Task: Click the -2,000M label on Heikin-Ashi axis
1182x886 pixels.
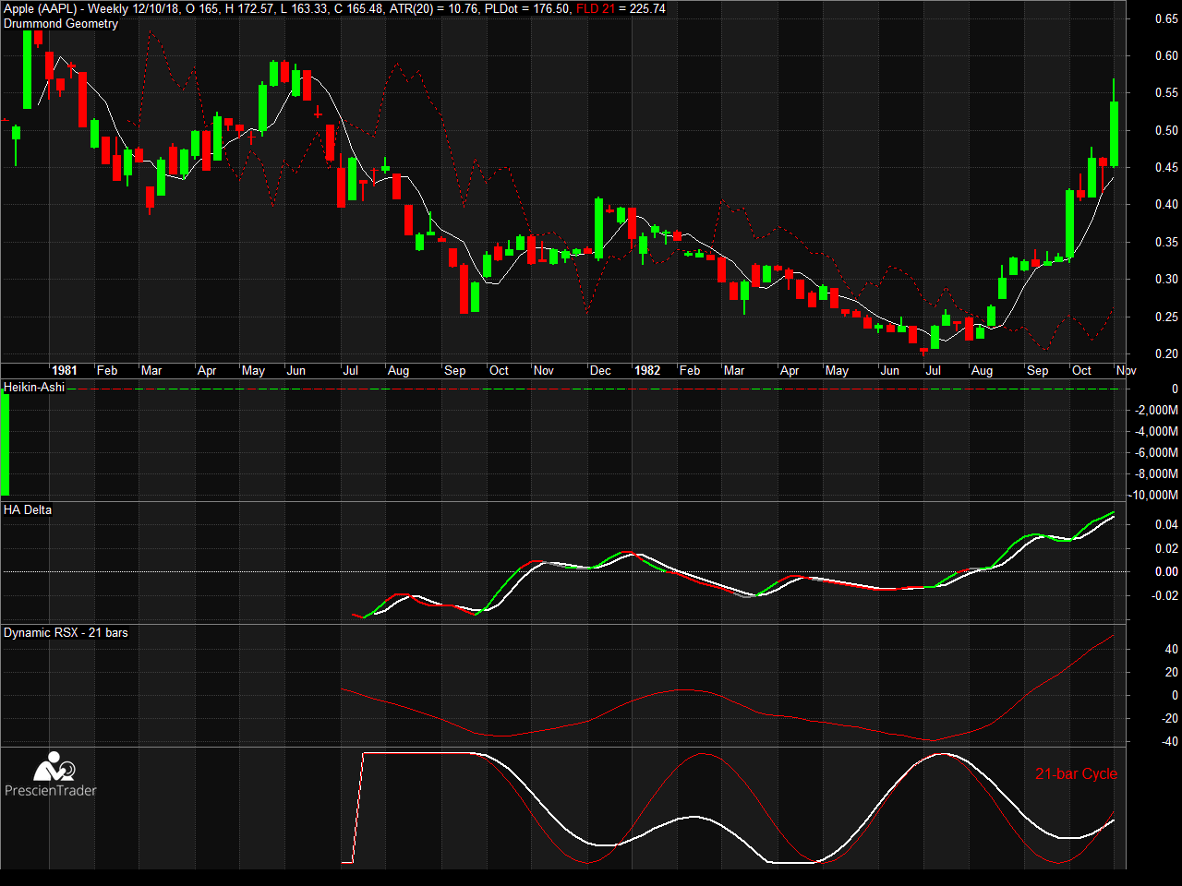Action: click(x=1158, y=410)
